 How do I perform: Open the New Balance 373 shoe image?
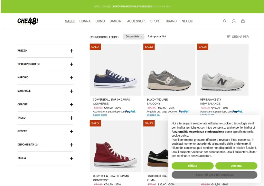click(x=222, y=70)
